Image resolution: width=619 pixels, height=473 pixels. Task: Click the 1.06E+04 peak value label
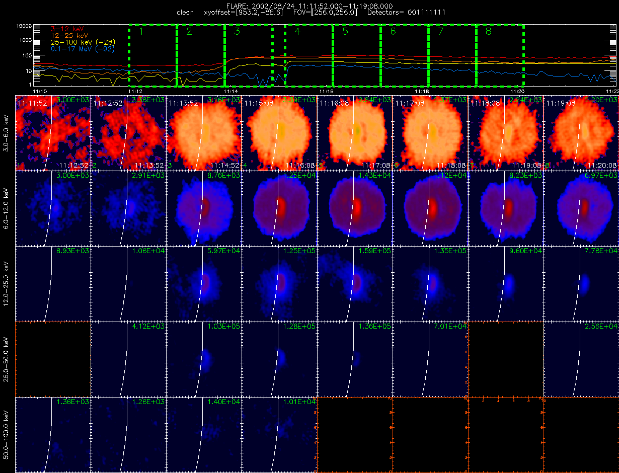tap(148, 251)
